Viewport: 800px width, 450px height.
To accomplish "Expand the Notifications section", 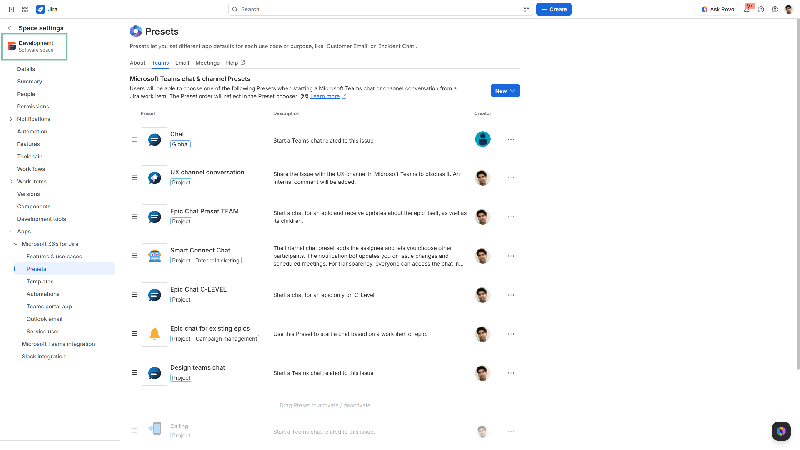I will click(11, 119).
